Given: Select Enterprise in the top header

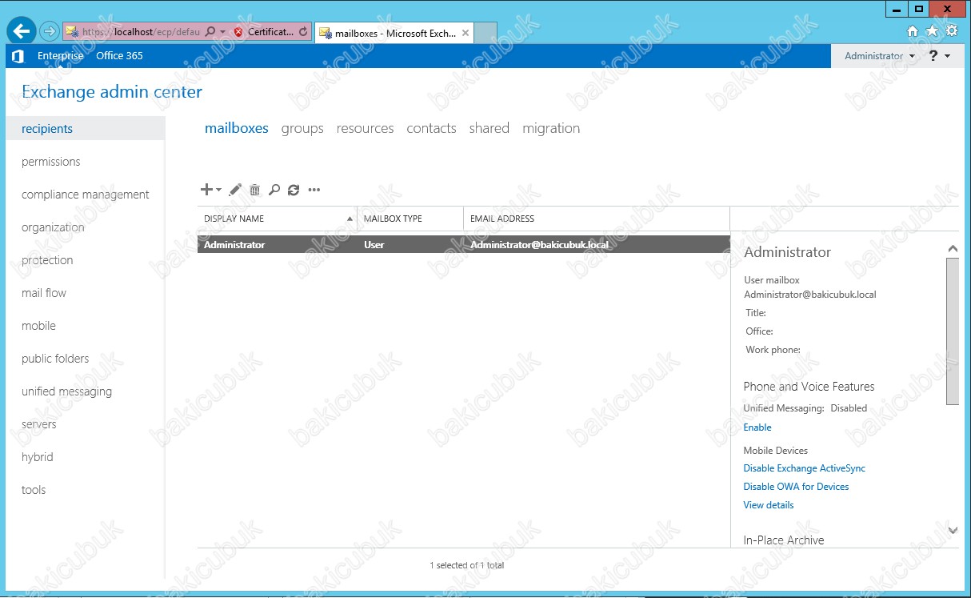Looking at the screenshot, I should tap(60, 56).
